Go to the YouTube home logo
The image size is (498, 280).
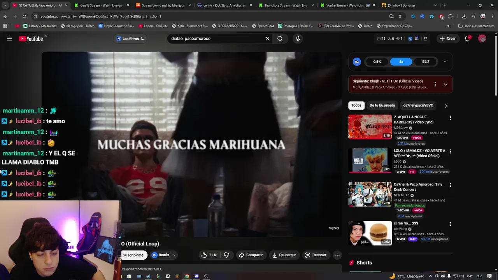pos(31,38)
